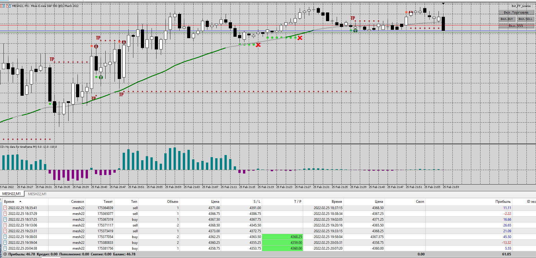Click the buy deal icon for ticket 175377054
Screen dimensions: 536x258
(5, 237)
